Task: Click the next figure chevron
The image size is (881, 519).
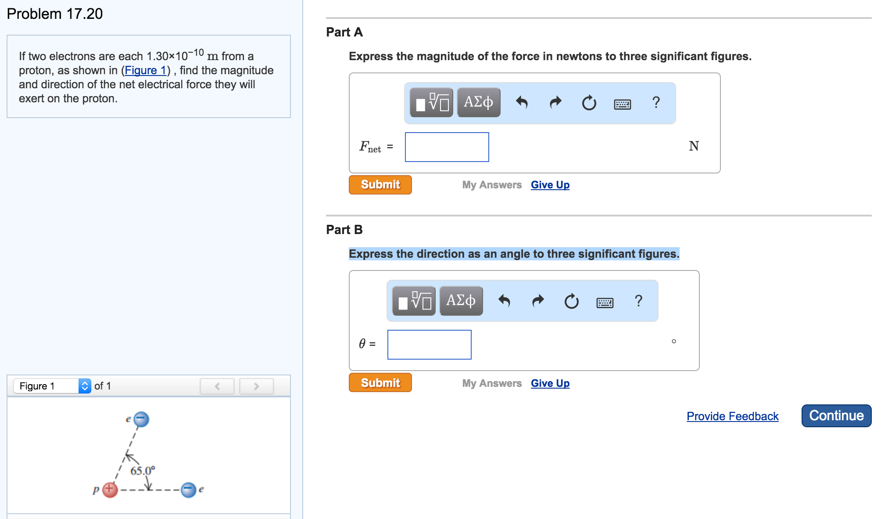Action: pos(256,386)
